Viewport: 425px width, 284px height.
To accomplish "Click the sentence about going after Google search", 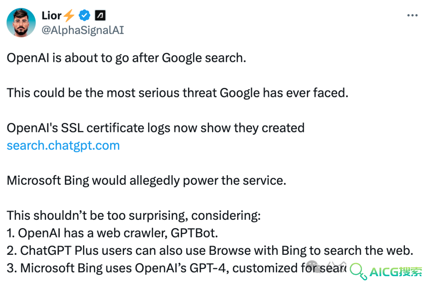I will (126, 58).
